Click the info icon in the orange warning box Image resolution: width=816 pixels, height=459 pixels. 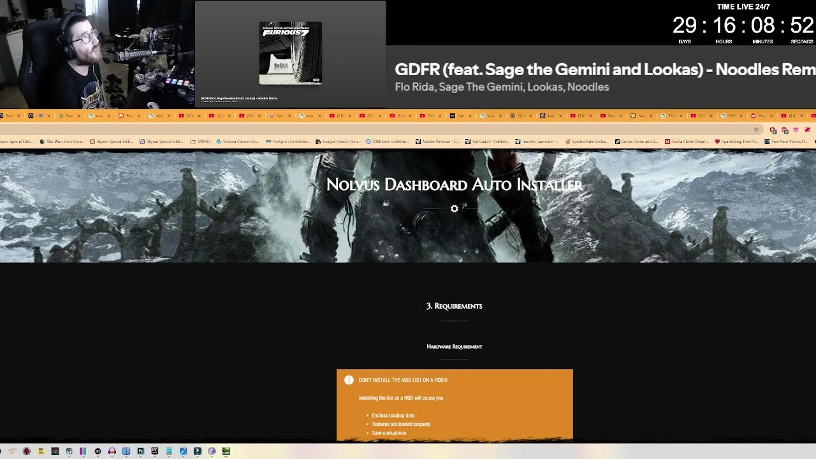point(349,380)
